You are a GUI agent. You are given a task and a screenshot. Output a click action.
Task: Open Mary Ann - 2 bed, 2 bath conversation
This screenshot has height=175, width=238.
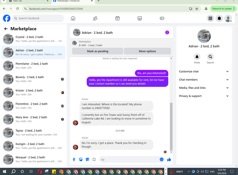tap(33, 119)
